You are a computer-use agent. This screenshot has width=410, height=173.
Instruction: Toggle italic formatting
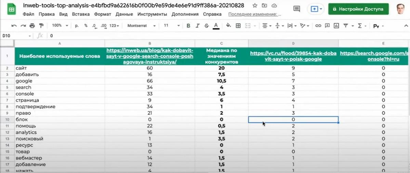(x=198, y=26)
